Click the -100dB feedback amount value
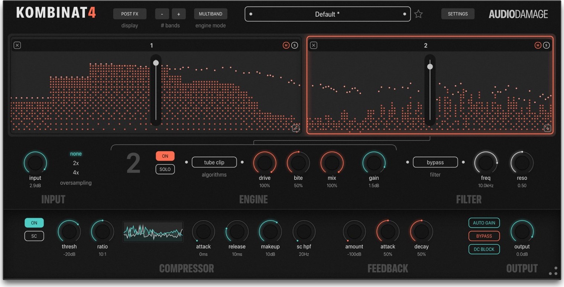 pos(354,254)
